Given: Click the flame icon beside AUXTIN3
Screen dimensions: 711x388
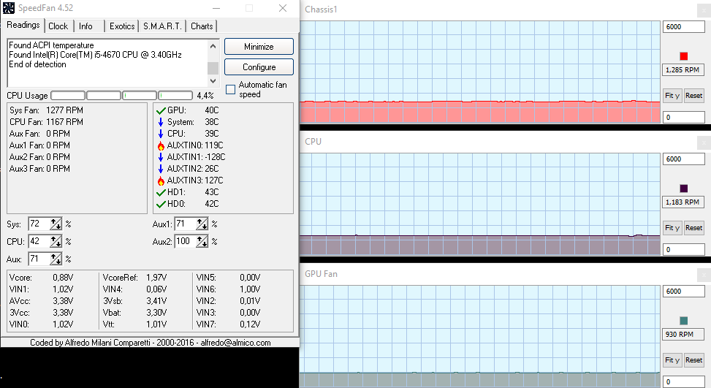Looking at the screenshot, I should click(161, 180).
